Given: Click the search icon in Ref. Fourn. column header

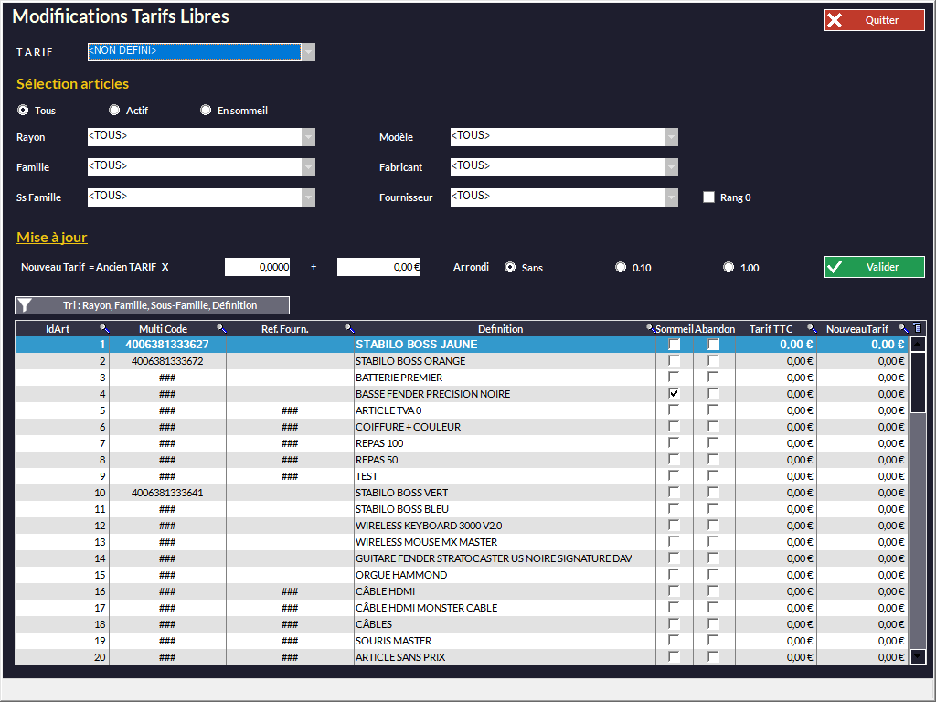Looking at the screenshot, I should [349, 329].
